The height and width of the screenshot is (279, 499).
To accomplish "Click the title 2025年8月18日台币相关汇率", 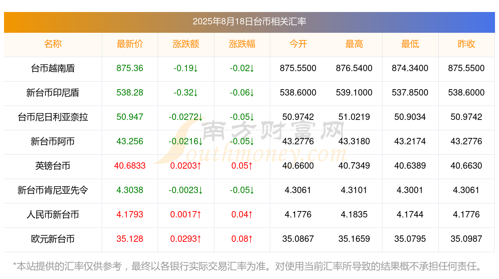I will pos(249,22).
